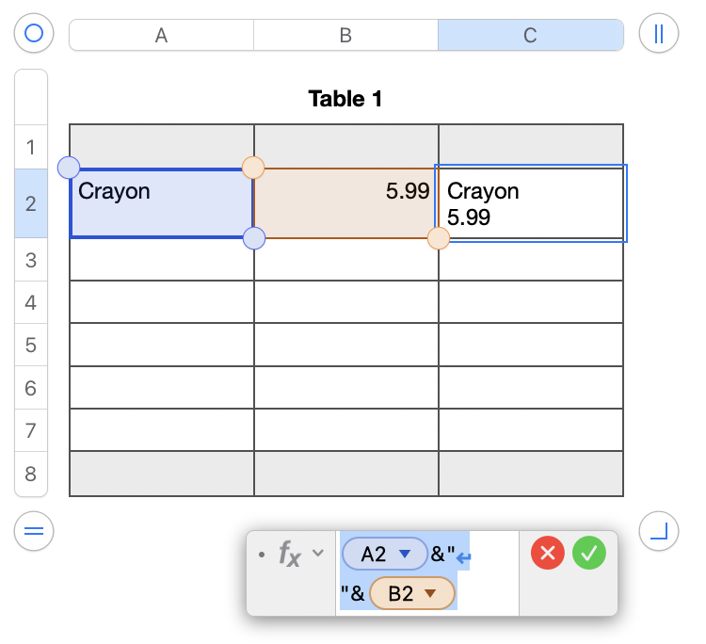706x644 pixels.
Task: Click the red cancel formula button
Action: point(547,553)
